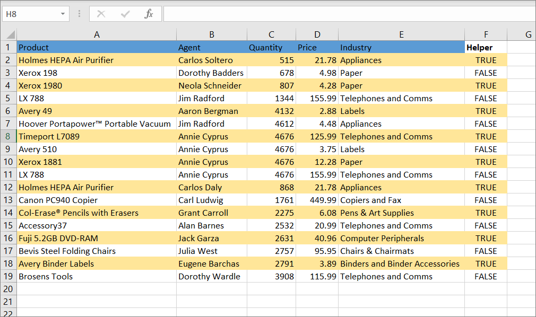Click into the formula bar input area

[x=349, y=14]
